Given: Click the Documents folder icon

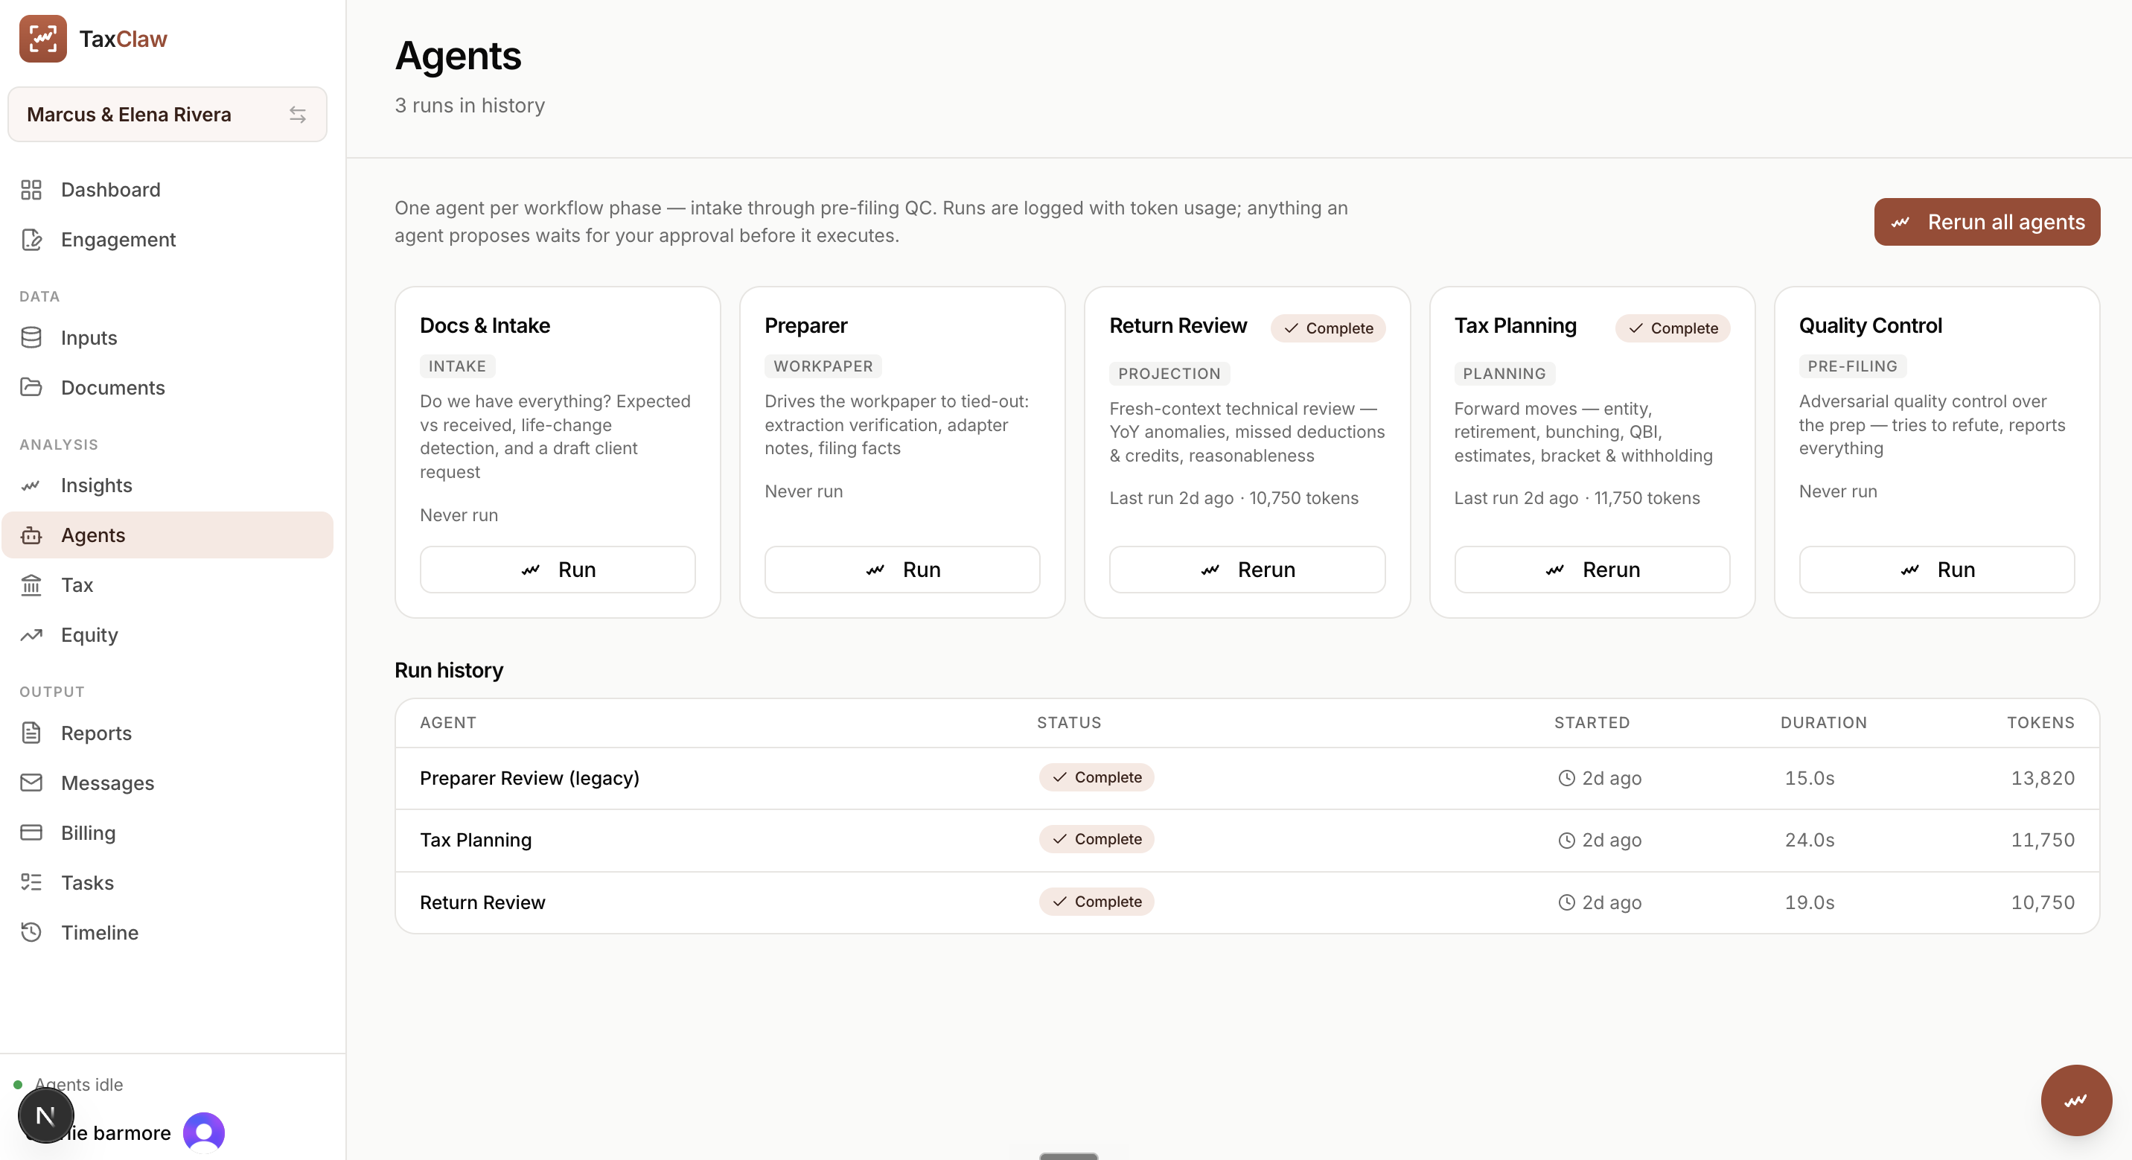Looking at the screenshot, I should pyautogui.click(x=31, y=387).
